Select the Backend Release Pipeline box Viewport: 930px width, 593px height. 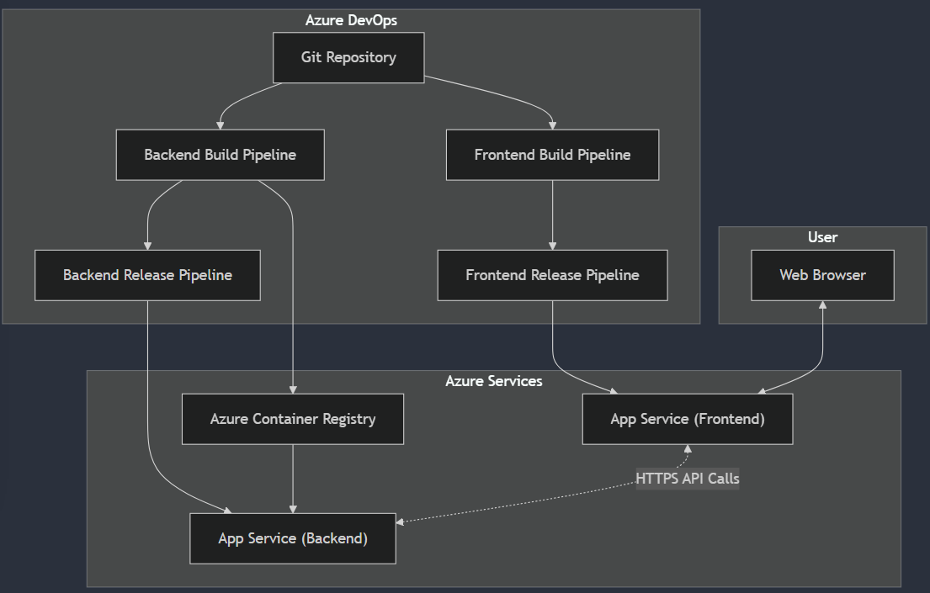click(147, 275)
